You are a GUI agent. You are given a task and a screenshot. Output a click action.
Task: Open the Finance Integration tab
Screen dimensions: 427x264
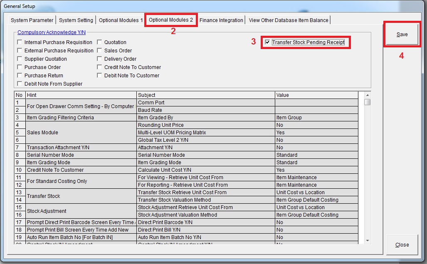tap(221, 20)
